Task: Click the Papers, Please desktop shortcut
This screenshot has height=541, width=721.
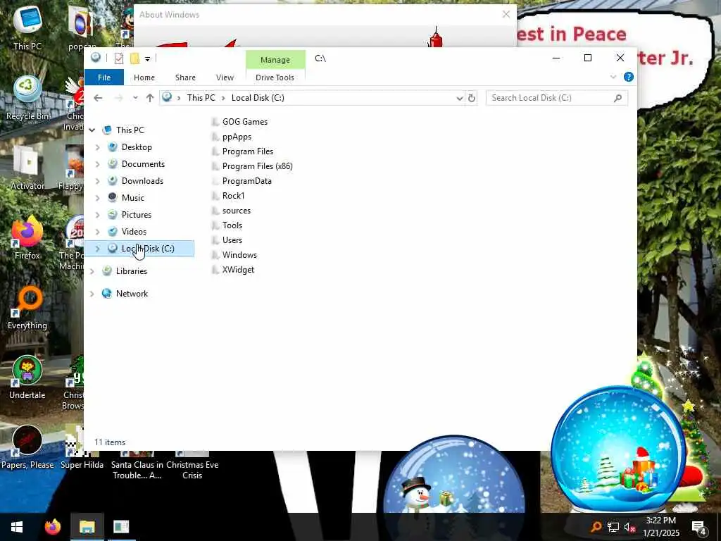Action: pos(27,447)
